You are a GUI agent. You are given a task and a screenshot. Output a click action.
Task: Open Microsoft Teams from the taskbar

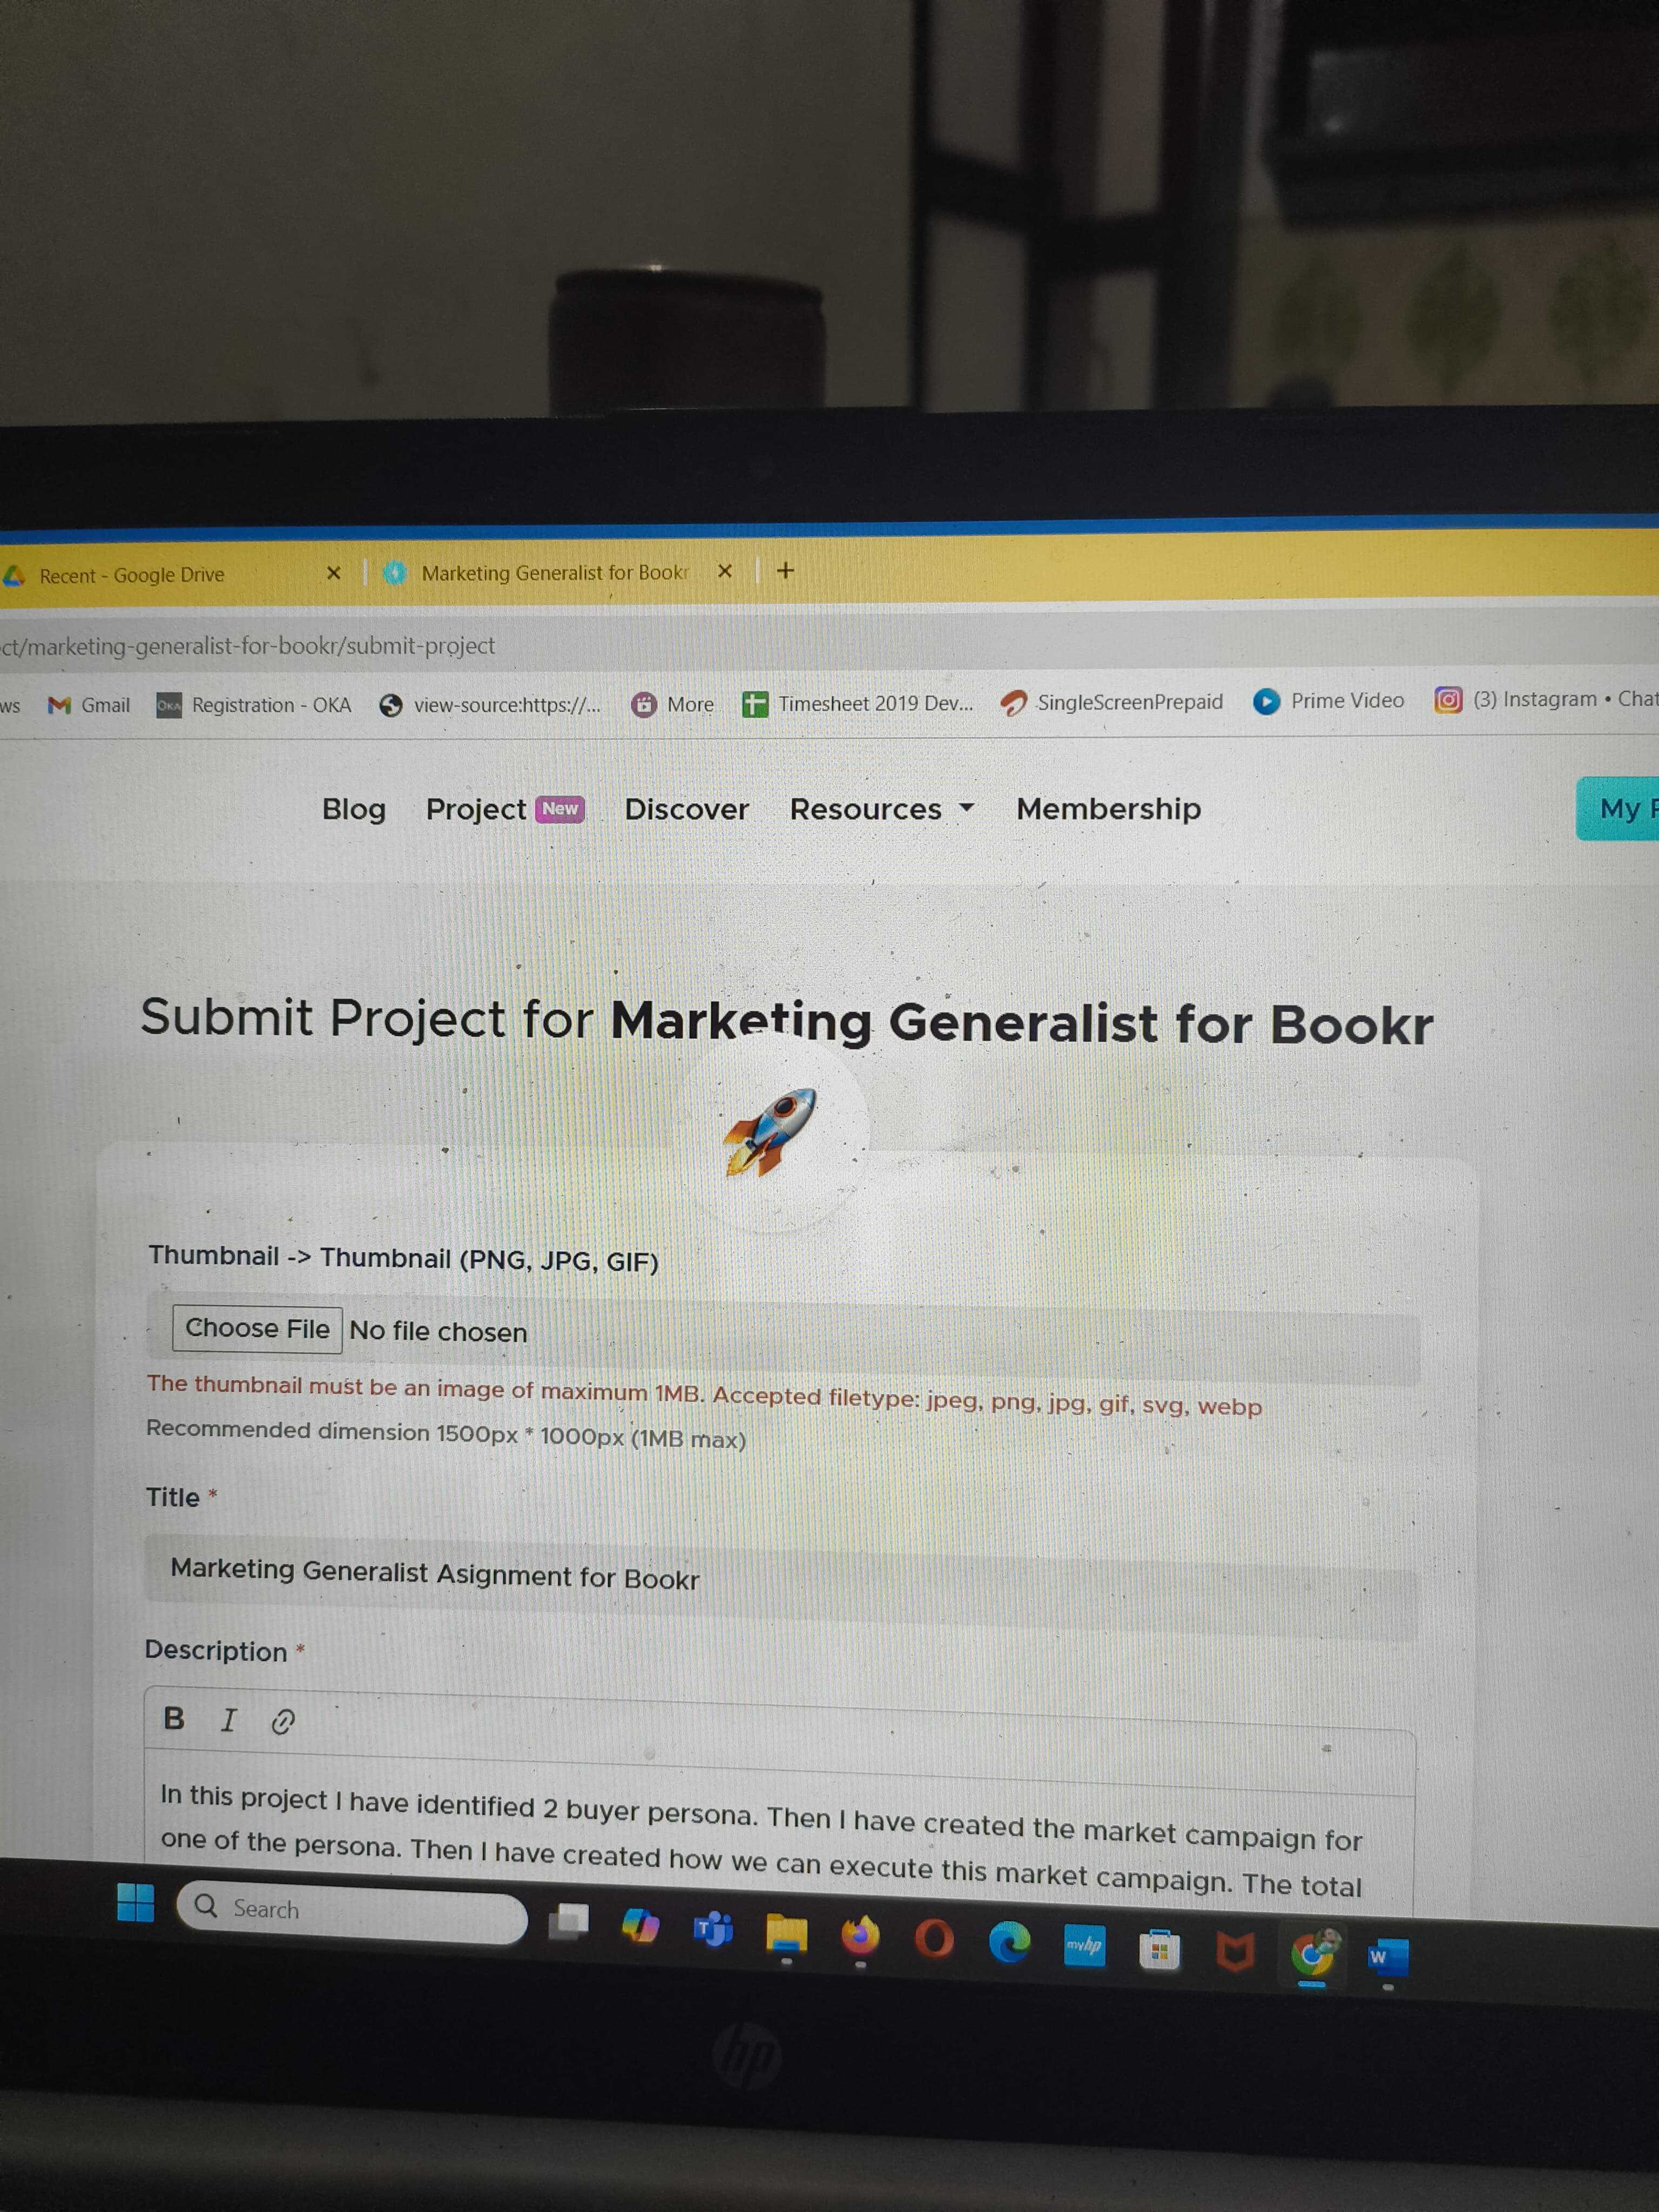(x=714, y=1930)
